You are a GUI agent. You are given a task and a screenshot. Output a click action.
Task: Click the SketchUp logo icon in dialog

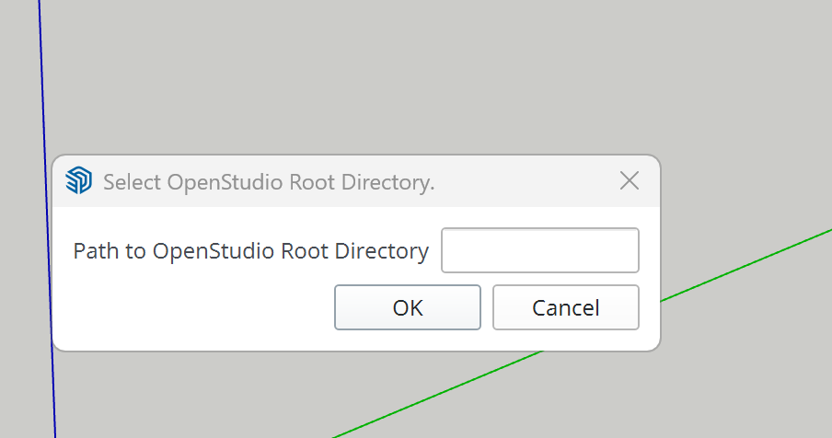point(78,180)
